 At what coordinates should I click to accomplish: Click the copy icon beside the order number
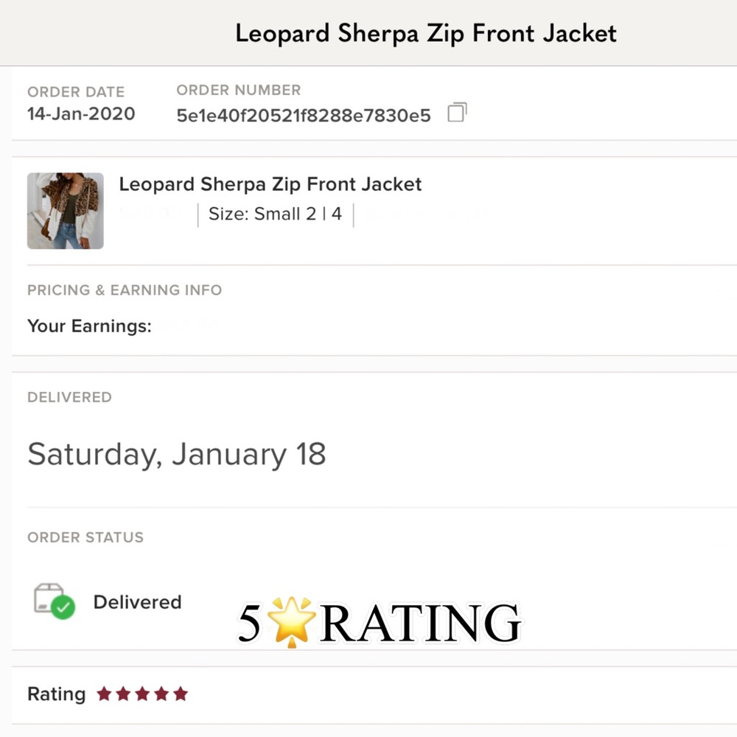click(x=456, y=111)
